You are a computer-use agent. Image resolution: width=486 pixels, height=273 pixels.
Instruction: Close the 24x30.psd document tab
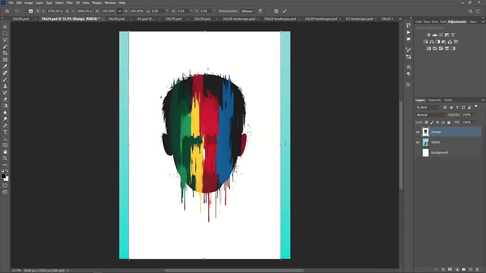(131, 19)
